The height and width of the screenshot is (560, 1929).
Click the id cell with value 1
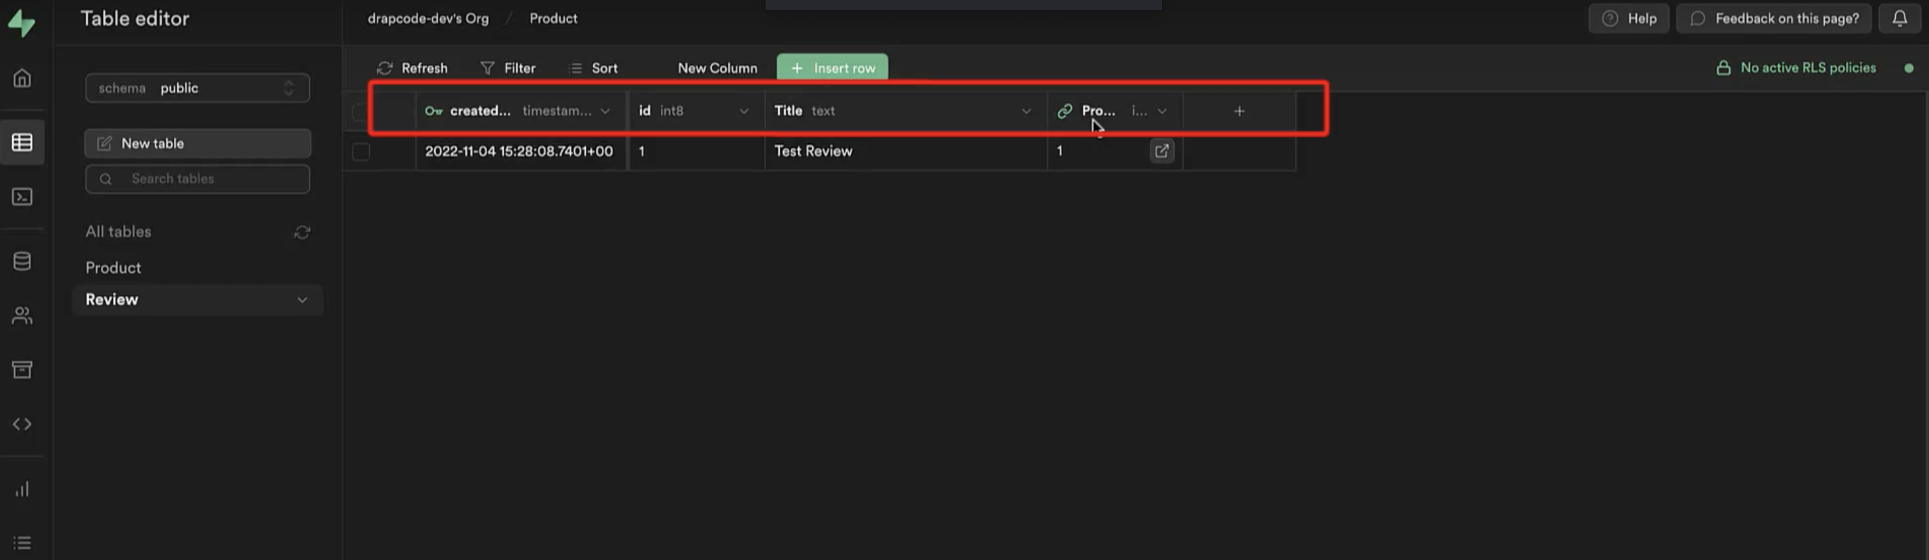tap(697, 151)
